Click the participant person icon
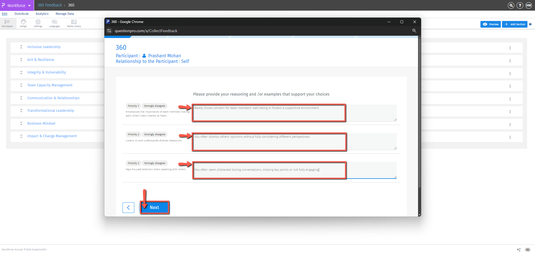The width and height of the screenshot is (535, 254). point(144,56)
